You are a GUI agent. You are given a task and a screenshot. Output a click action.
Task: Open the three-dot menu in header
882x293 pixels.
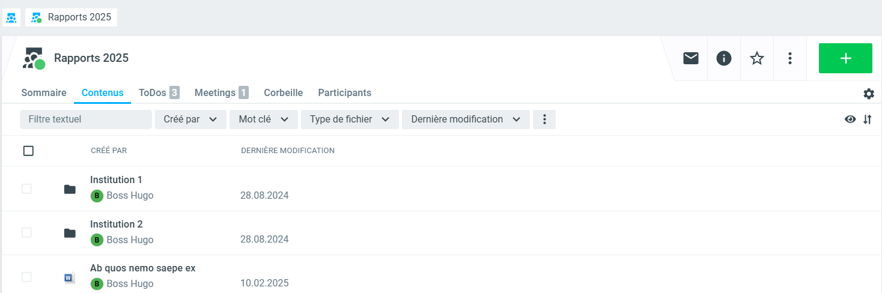tap(790, 58)
